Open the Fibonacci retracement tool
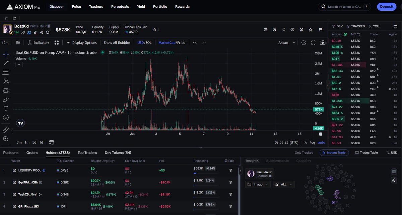 tap(6, 72)
